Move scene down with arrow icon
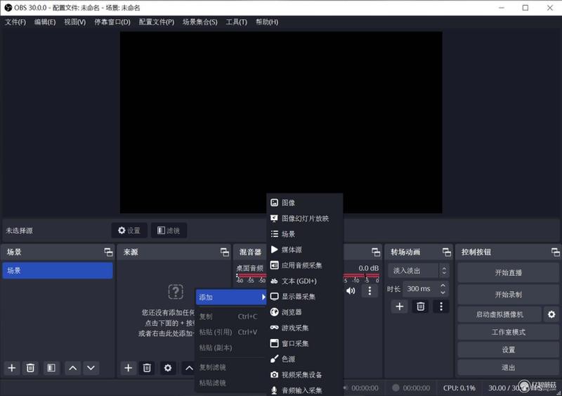The height and width of the screenshot is (396, 562). coord(91,368)
